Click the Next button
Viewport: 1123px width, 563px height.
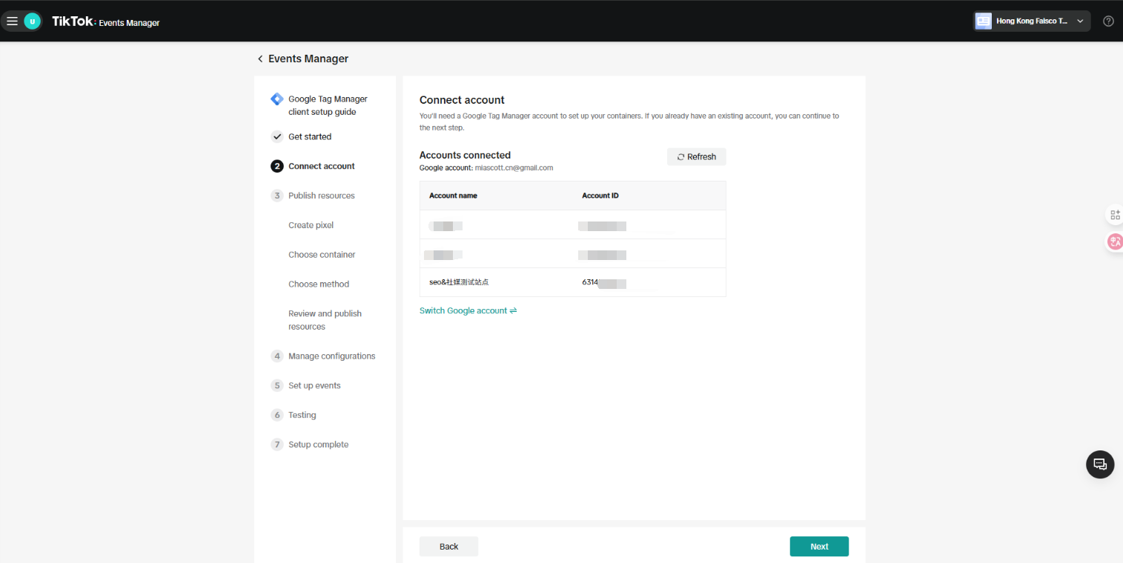[x=818, y=547]
